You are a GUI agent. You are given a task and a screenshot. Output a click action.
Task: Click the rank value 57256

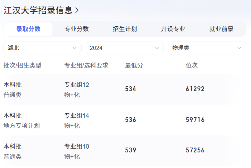[195, 150]
